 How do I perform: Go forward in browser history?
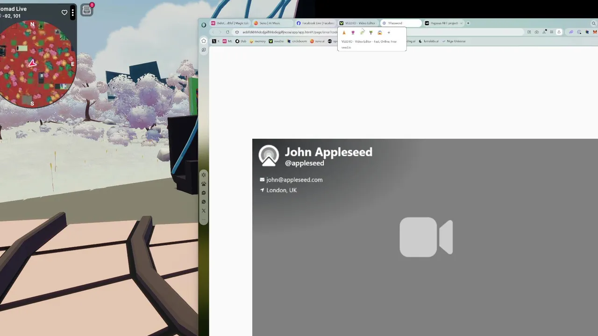pyautogui.click(x=220, y=32)
